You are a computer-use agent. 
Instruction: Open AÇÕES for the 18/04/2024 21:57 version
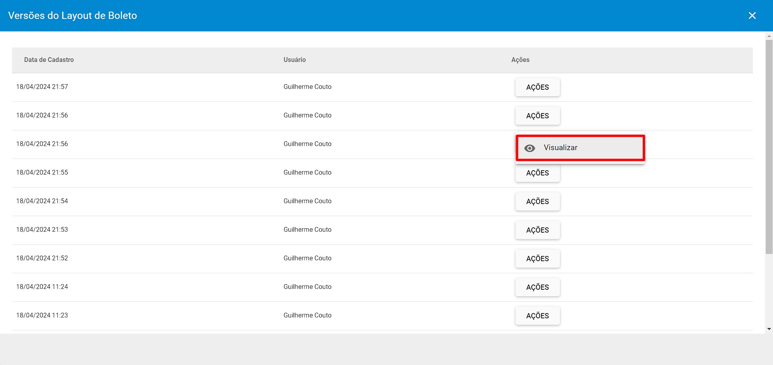click(x=537, y=87)
